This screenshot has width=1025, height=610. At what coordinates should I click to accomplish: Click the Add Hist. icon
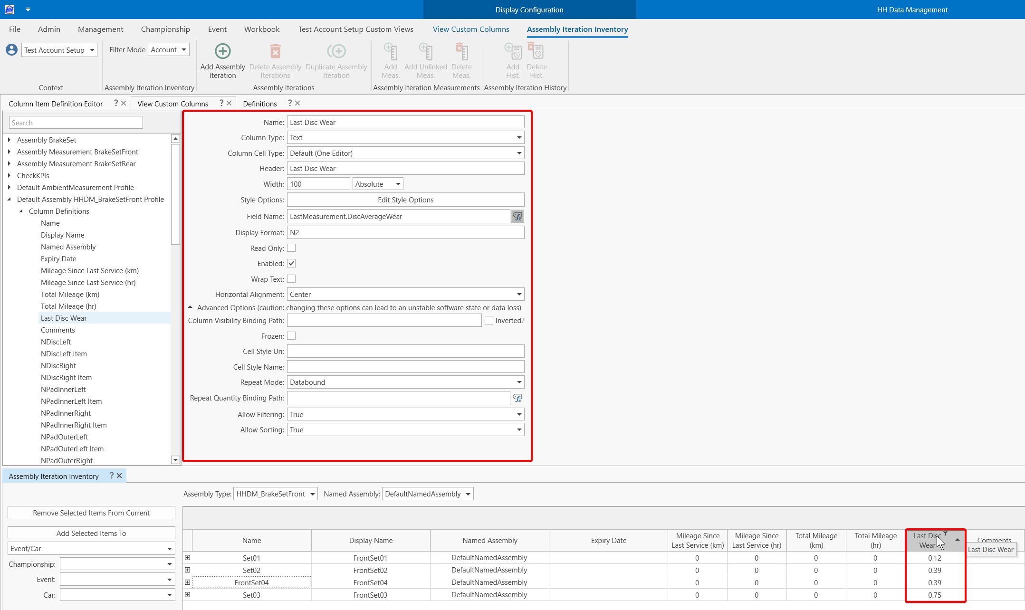(513, 51)
